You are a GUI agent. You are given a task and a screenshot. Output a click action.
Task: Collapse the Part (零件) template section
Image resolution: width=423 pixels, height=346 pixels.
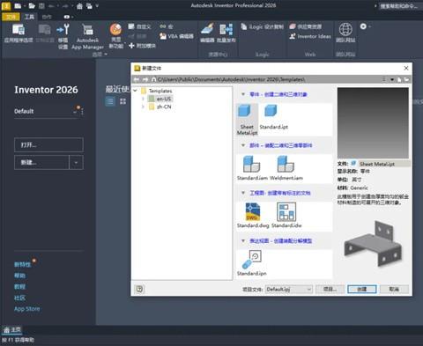tap(243, 94)
